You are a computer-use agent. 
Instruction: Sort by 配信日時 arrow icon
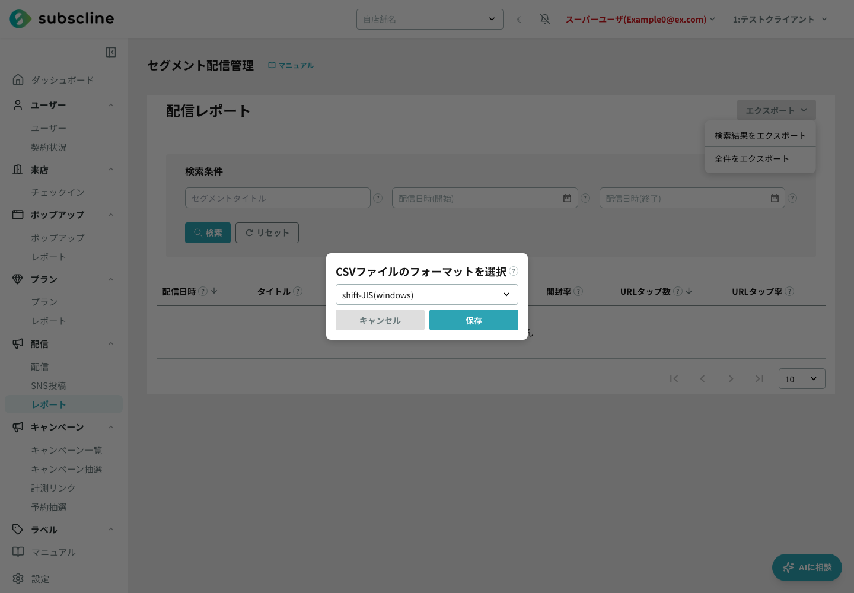[214, 291]
